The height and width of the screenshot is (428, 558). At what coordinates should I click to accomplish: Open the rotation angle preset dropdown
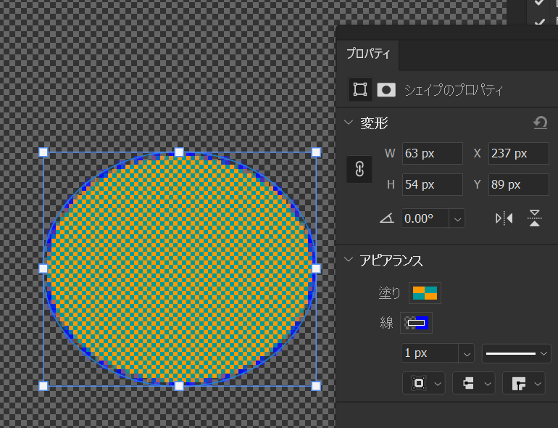(457, 218)
